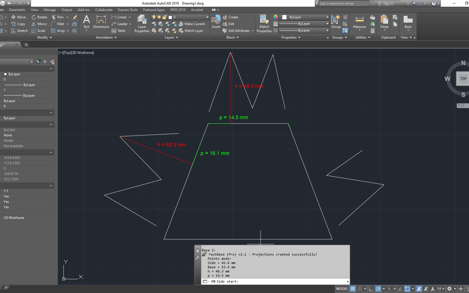
Task: Expand the Annotation panel
Action: coord(106,38)
